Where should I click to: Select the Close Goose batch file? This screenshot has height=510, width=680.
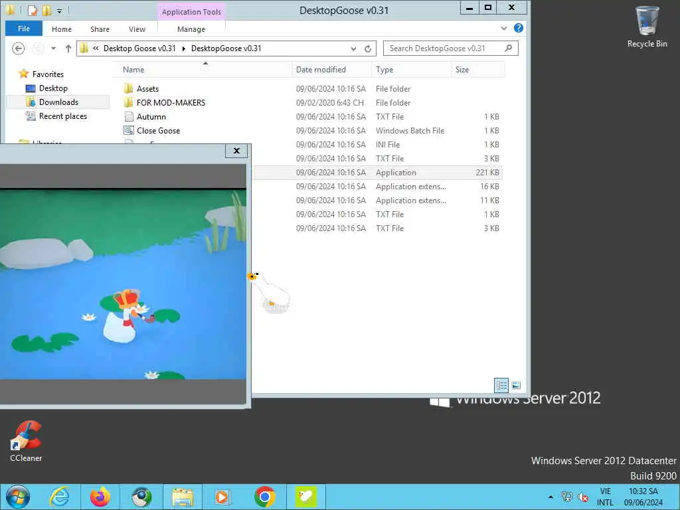158,130
